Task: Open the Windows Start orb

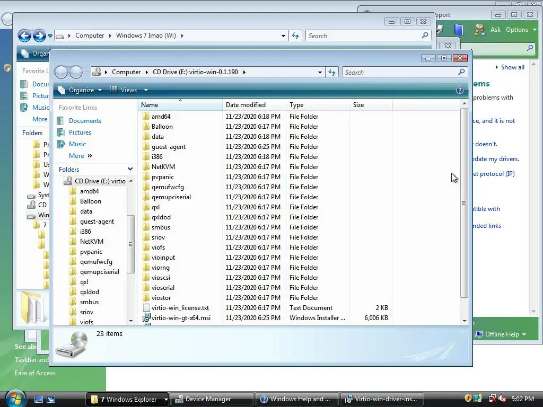Action: (15, 399)
